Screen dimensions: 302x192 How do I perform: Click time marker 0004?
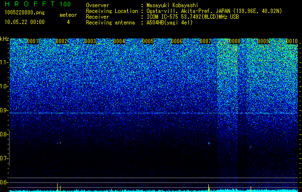coord(119,41)
